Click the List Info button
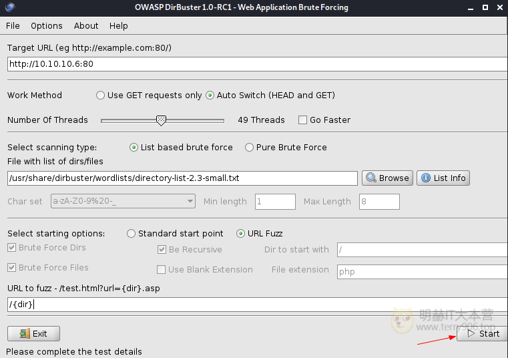 tap(443, 178)
